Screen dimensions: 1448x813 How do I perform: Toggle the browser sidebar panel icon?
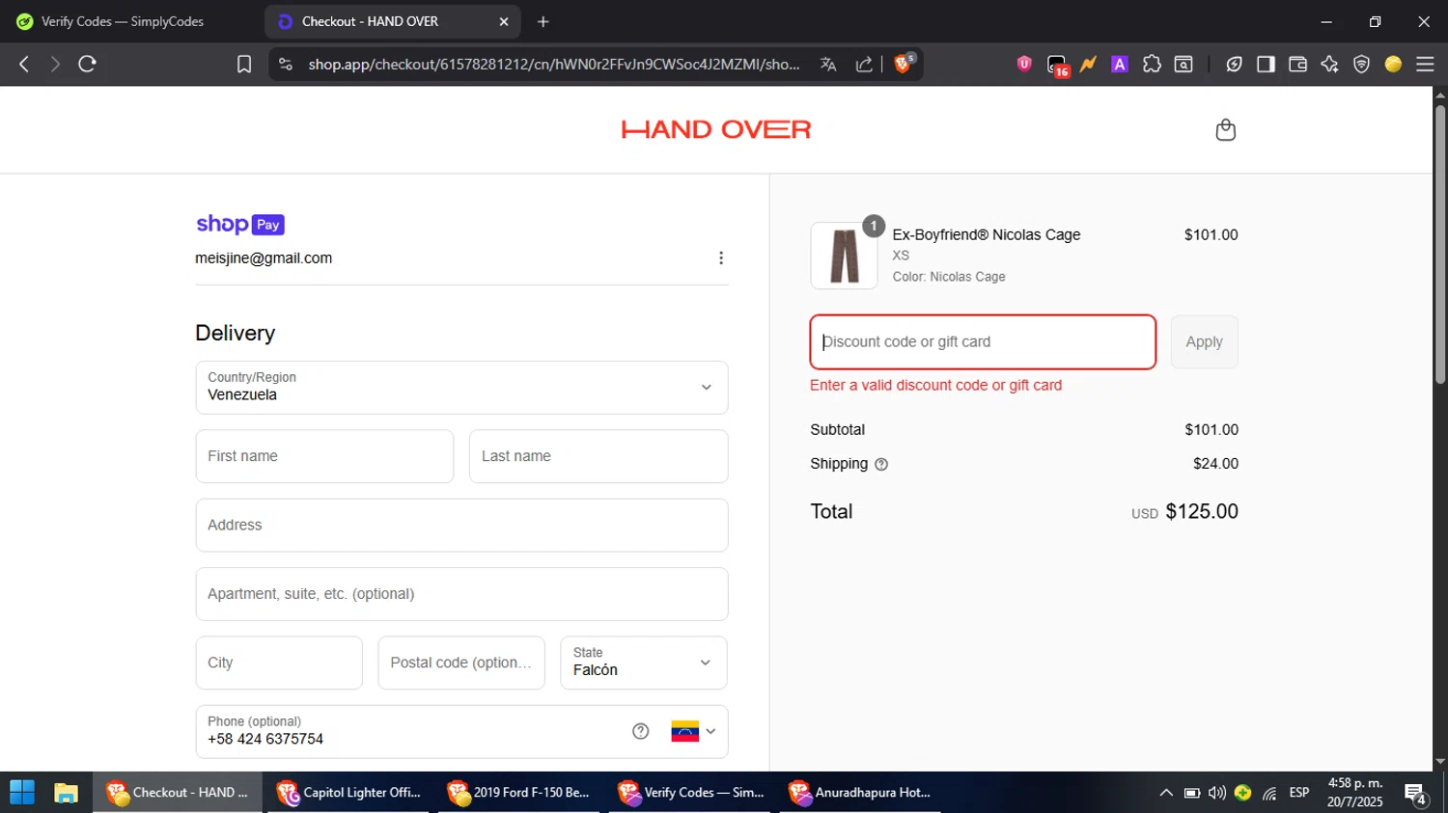point(1266,64)
